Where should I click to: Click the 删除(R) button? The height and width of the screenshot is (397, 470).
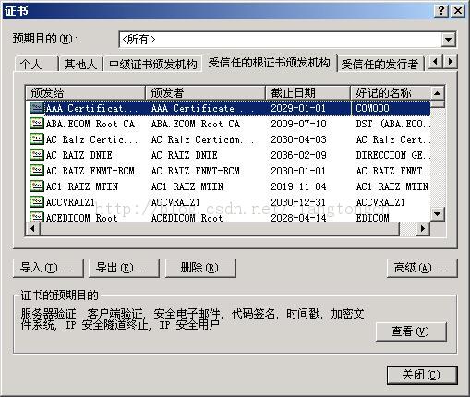[x=200, y=268]
